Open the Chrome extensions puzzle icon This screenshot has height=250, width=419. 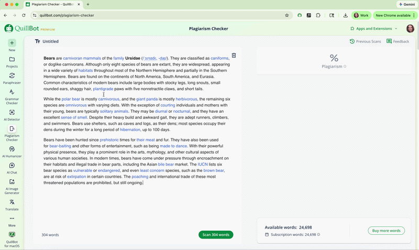(318, 15)
